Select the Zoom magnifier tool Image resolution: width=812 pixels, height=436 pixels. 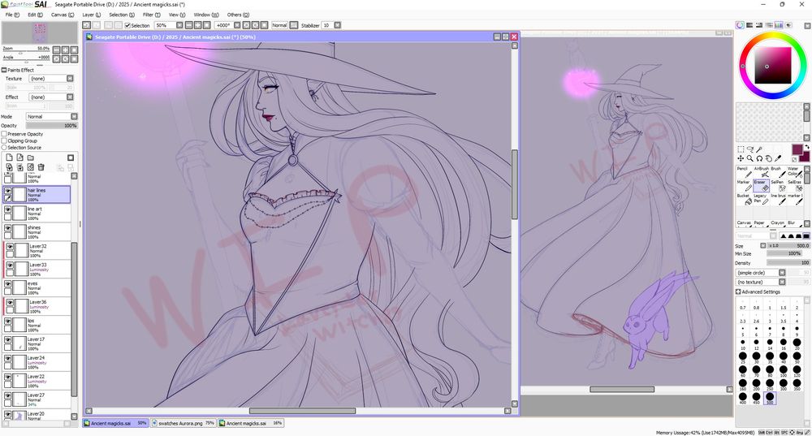pos(749,158)
